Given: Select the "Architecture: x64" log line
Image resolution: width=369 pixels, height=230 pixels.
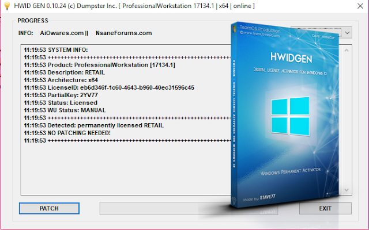Looking at the screenshot, I should point(61,80).
